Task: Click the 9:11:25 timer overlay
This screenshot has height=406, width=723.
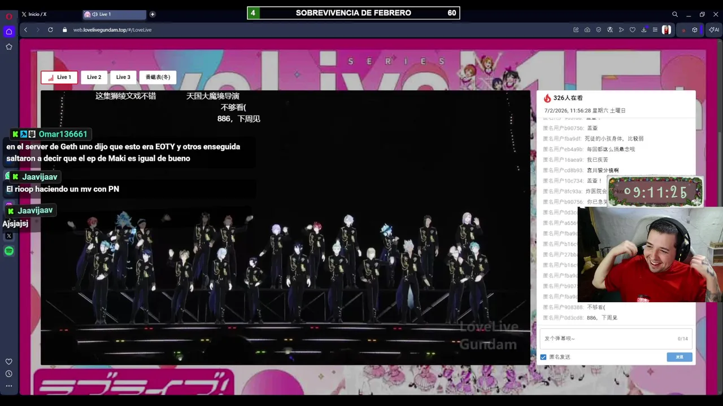Action: [x=655, y=192]
